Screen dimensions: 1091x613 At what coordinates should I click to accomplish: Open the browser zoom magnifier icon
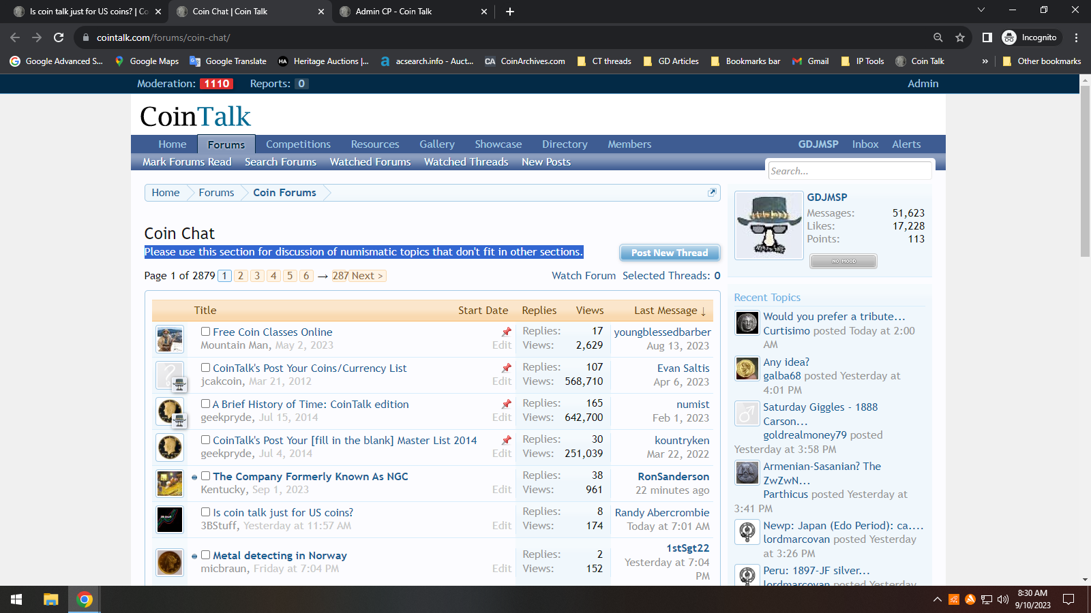click(938, 37)
